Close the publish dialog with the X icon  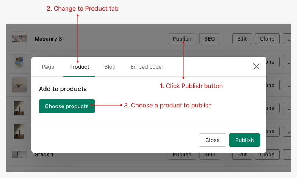256,66
